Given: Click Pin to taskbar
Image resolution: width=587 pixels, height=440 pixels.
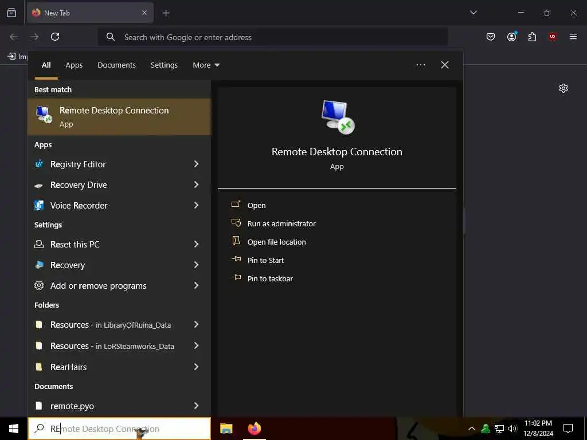Looking at the screenshot, I should coord(270,279).
